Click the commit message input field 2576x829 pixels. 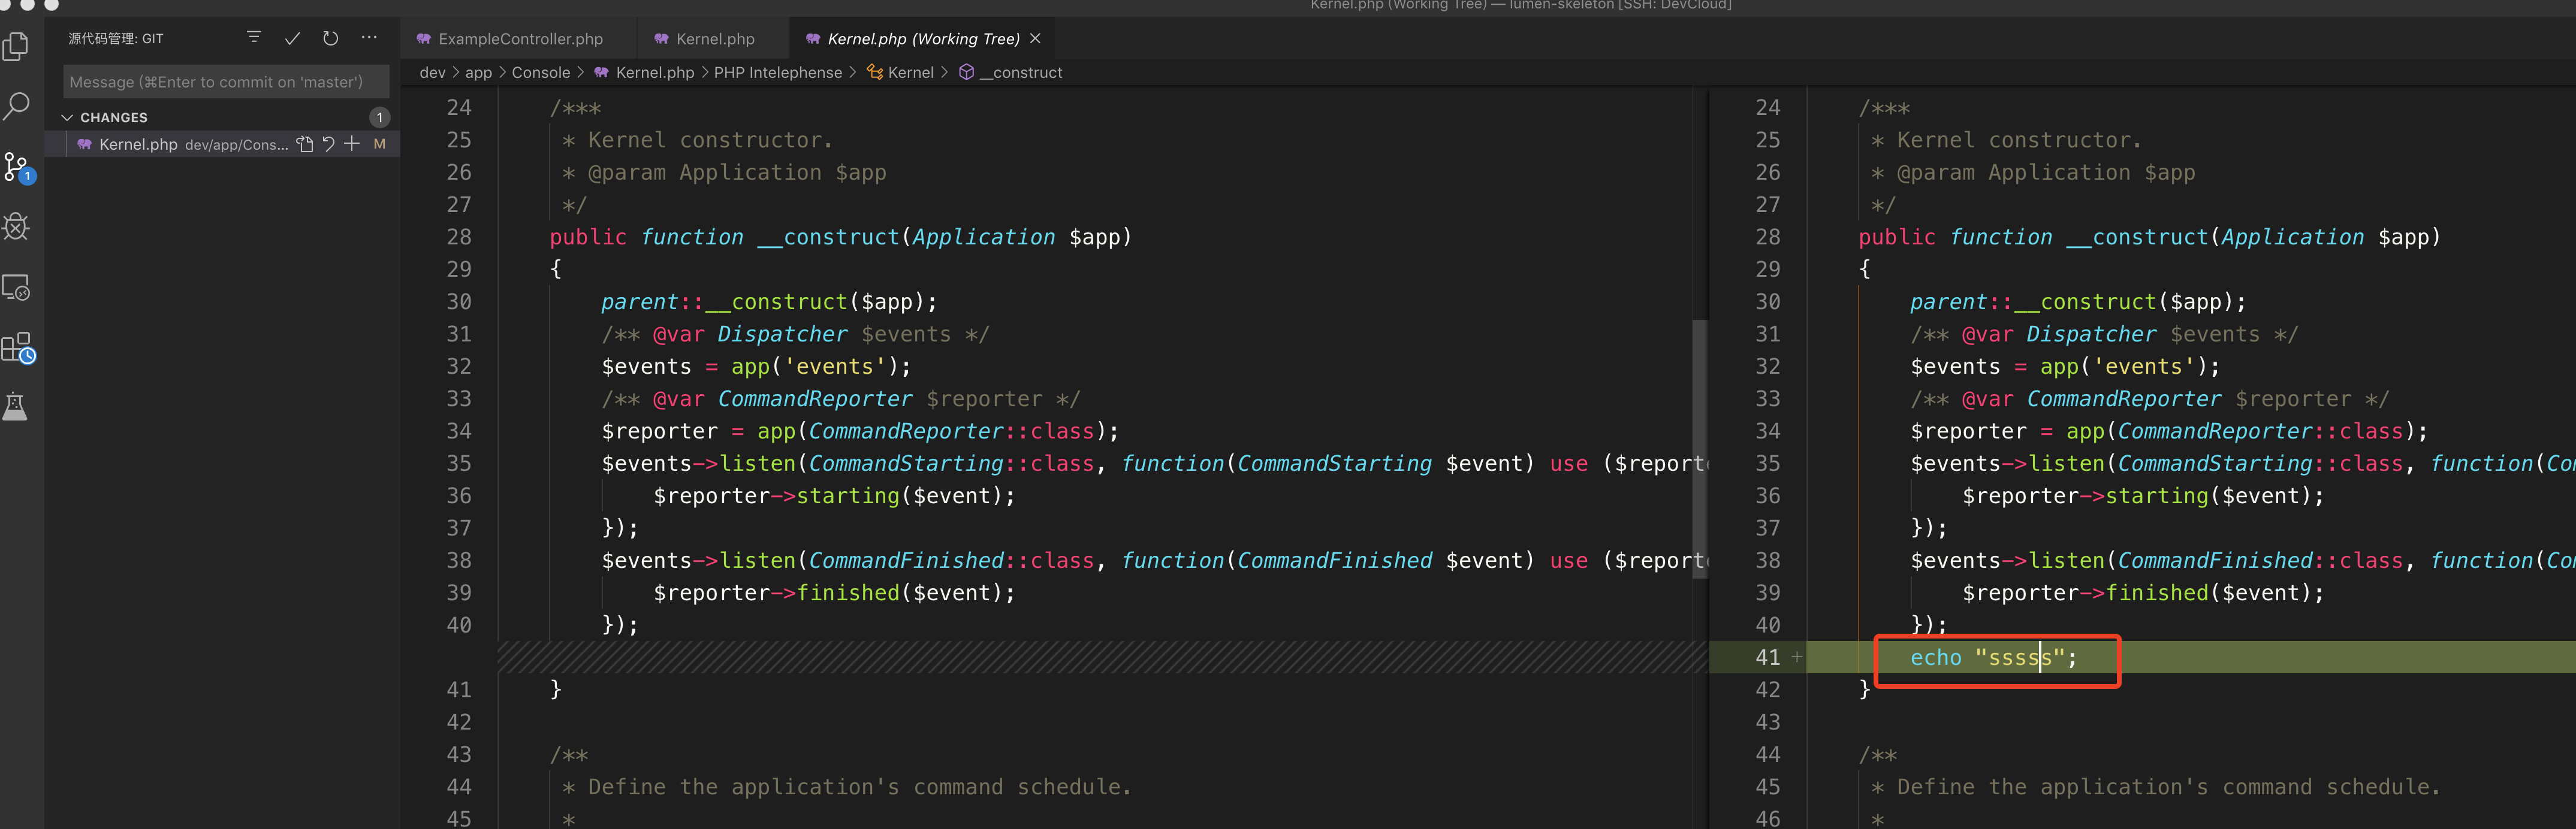click(x=227, y=82)
